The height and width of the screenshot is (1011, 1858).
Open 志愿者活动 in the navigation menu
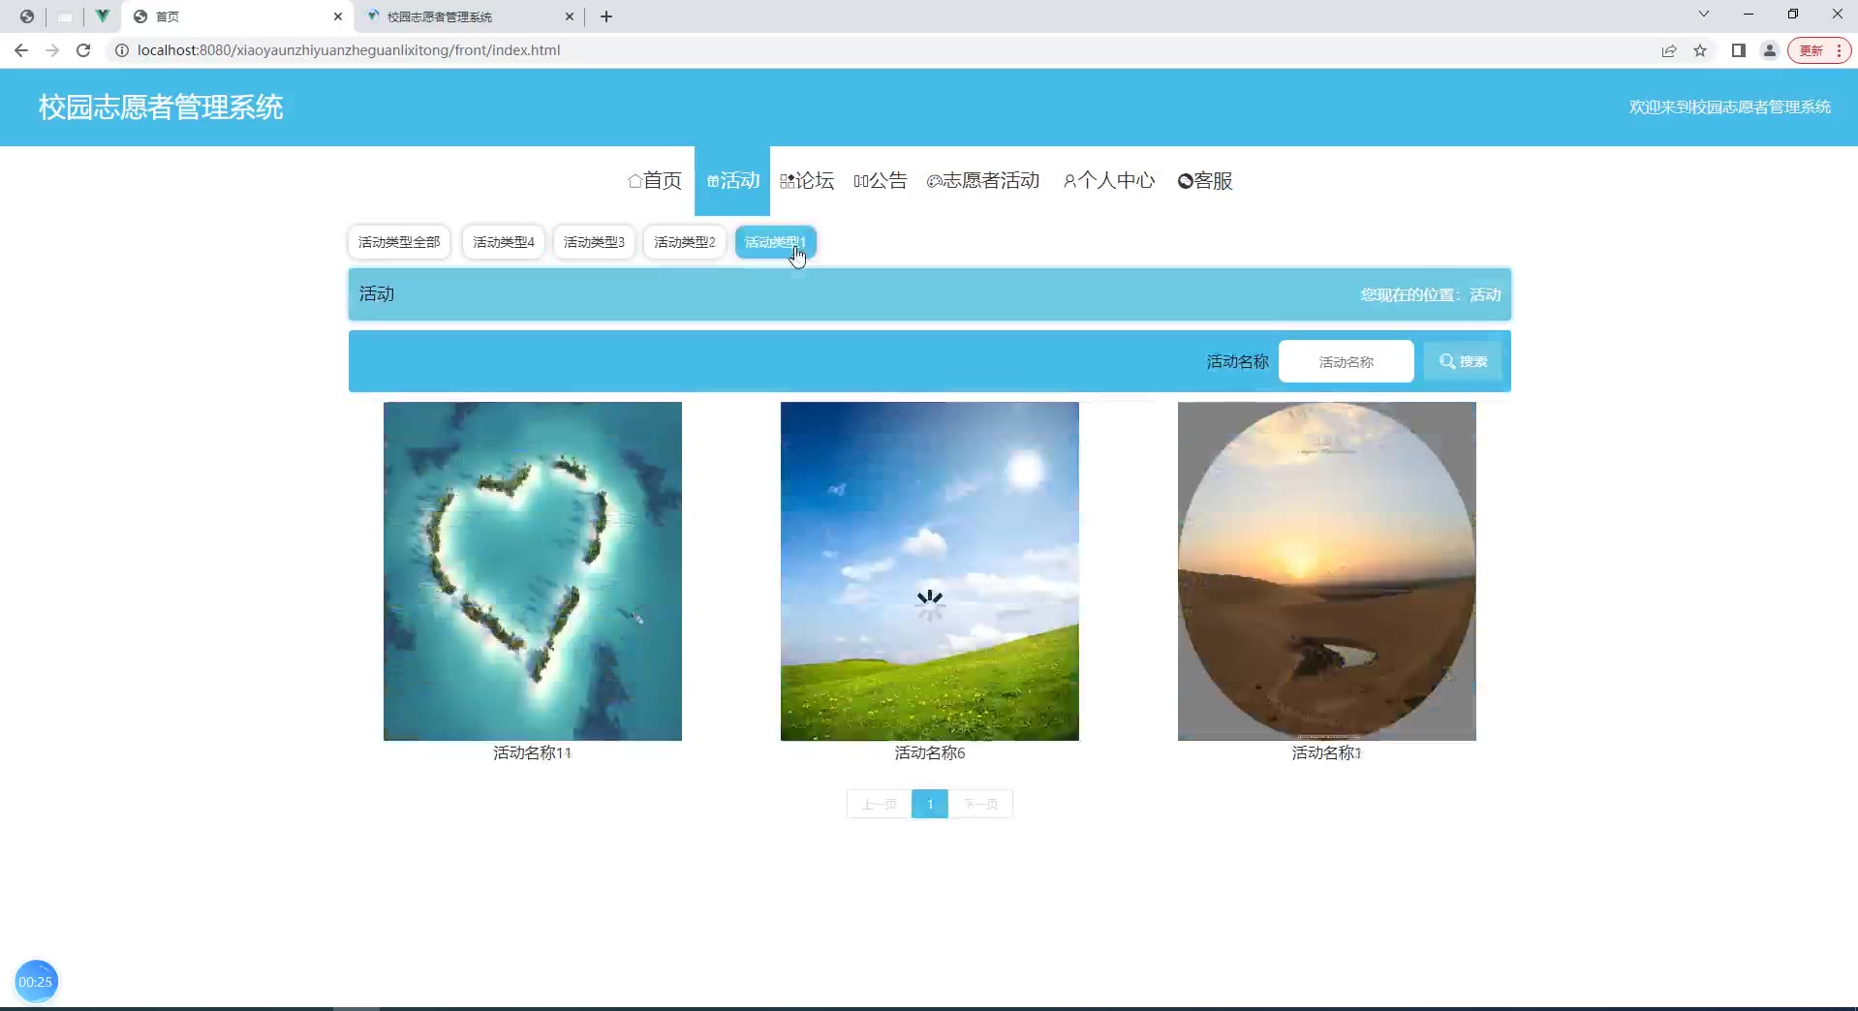pyautogui.click(x=983, y=181)
